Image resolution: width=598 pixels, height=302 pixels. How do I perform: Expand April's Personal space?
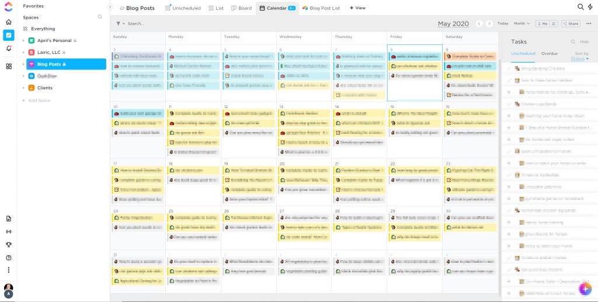click(x=23, y=40)
